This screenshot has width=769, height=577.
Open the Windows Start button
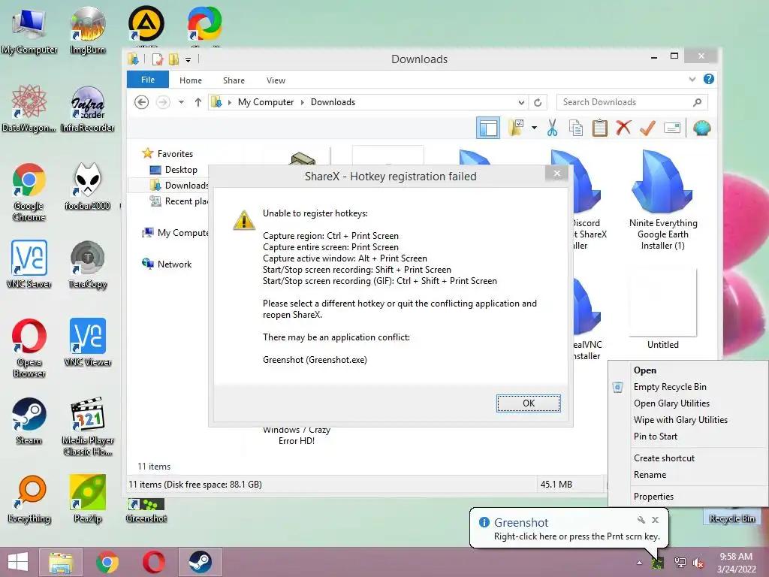click(18, 562)
